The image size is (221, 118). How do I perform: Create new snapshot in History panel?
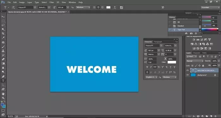pos(191,33)
